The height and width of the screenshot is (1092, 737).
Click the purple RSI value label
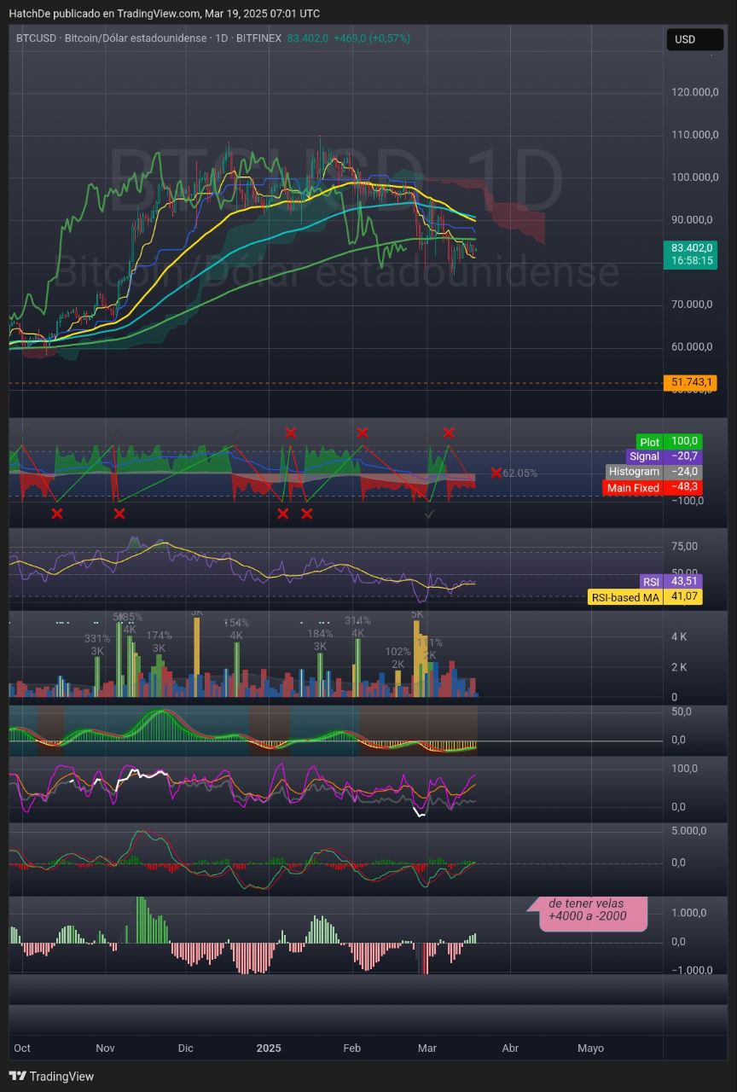point(652,581)
